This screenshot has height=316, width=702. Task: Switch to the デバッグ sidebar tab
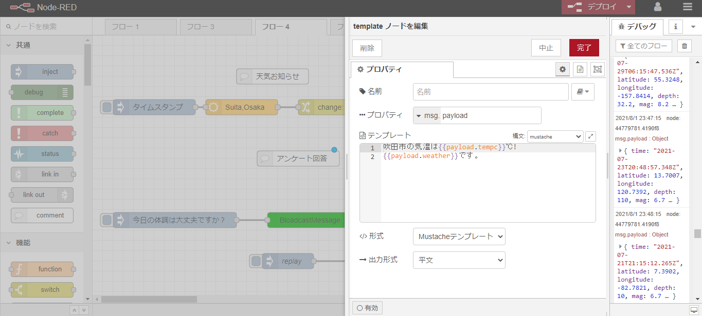(x=638, y=27)
